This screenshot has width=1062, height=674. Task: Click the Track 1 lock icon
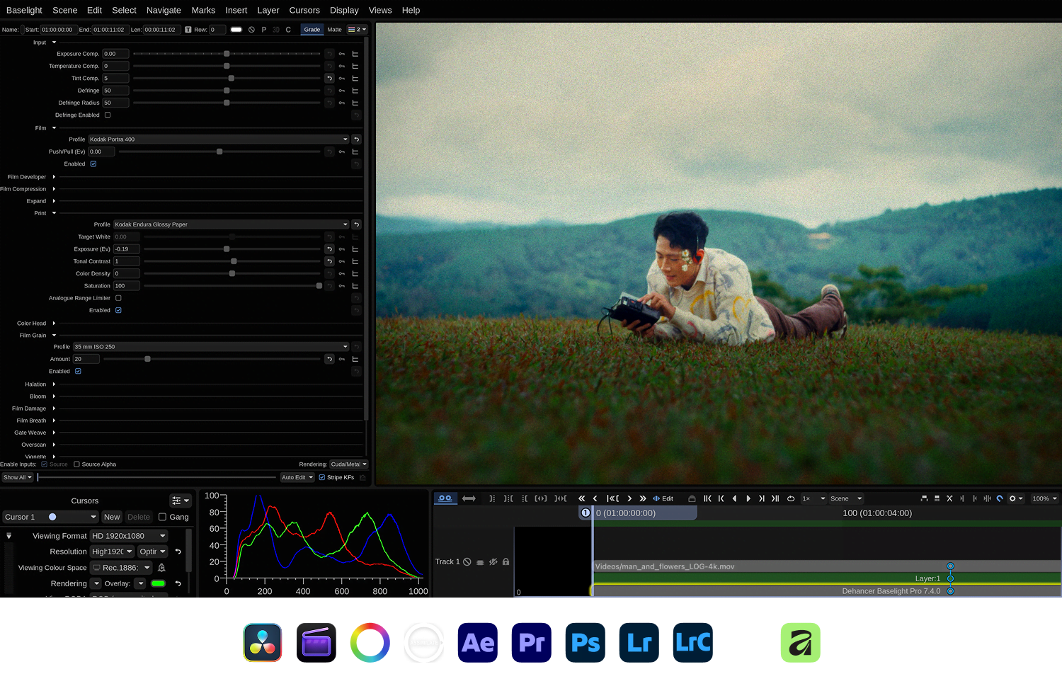pyautogui.click(x=506, y=562)
